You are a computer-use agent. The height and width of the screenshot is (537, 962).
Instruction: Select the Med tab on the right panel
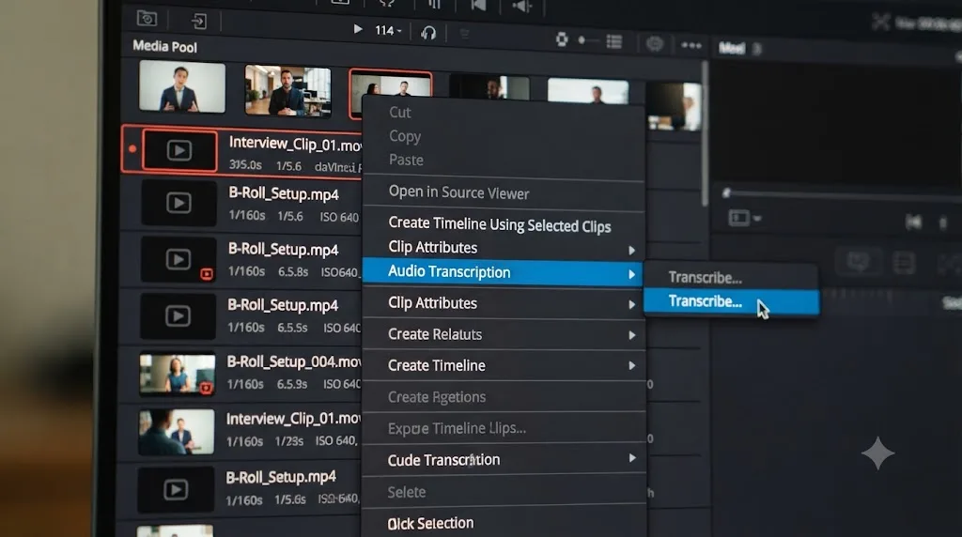pyautogui.click(x=732, y=48)
